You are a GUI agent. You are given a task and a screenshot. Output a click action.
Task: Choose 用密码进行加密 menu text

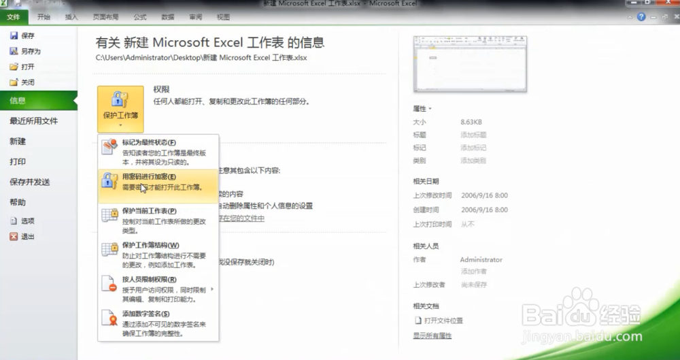pyautogui.click(x=149, y=177)
